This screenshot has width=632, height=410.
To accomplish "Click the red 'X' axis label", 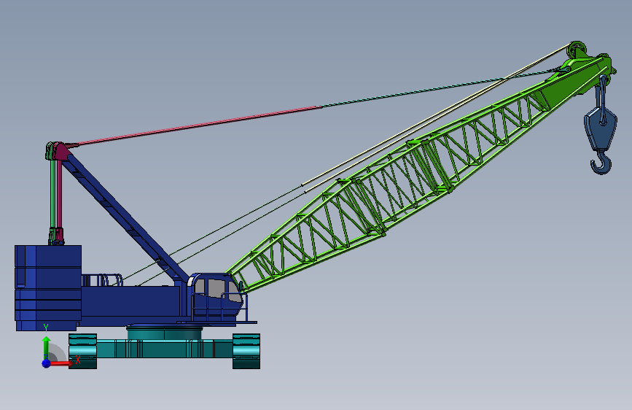I will [78, 360].
